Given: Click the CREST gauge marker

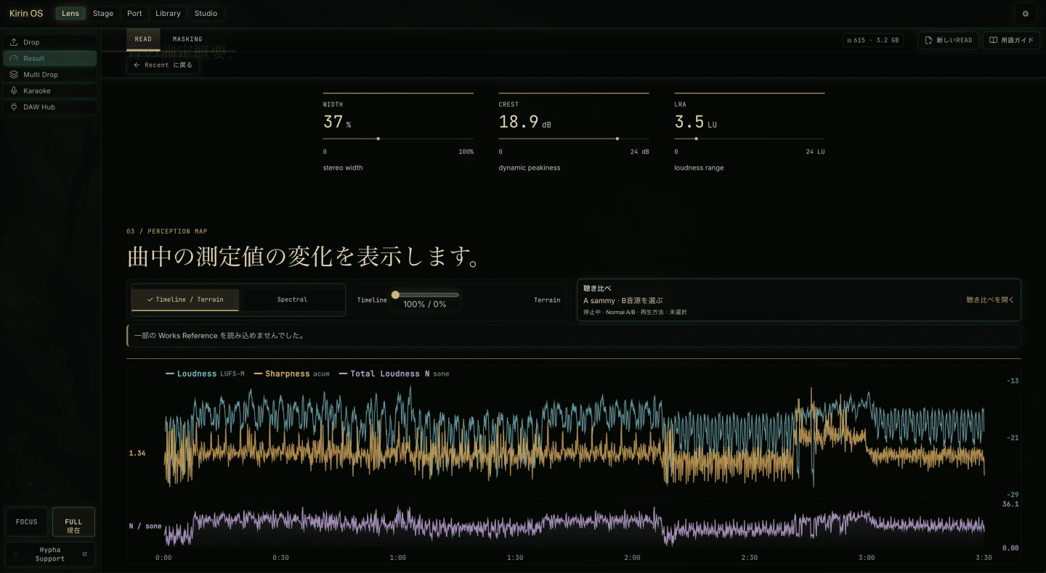Looking at the screenshot, I should [x=617, y=139].
